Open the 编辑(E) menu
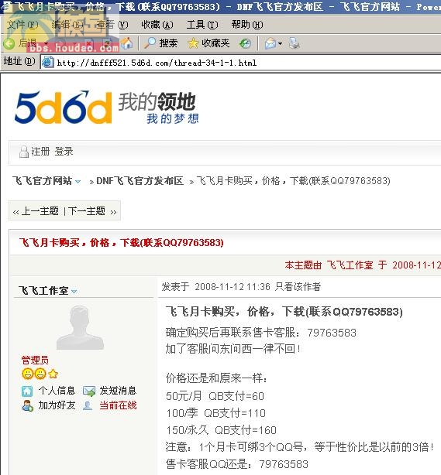Viewport: 441px width, 475px height. pyautogui.click(x=67, y=24)
